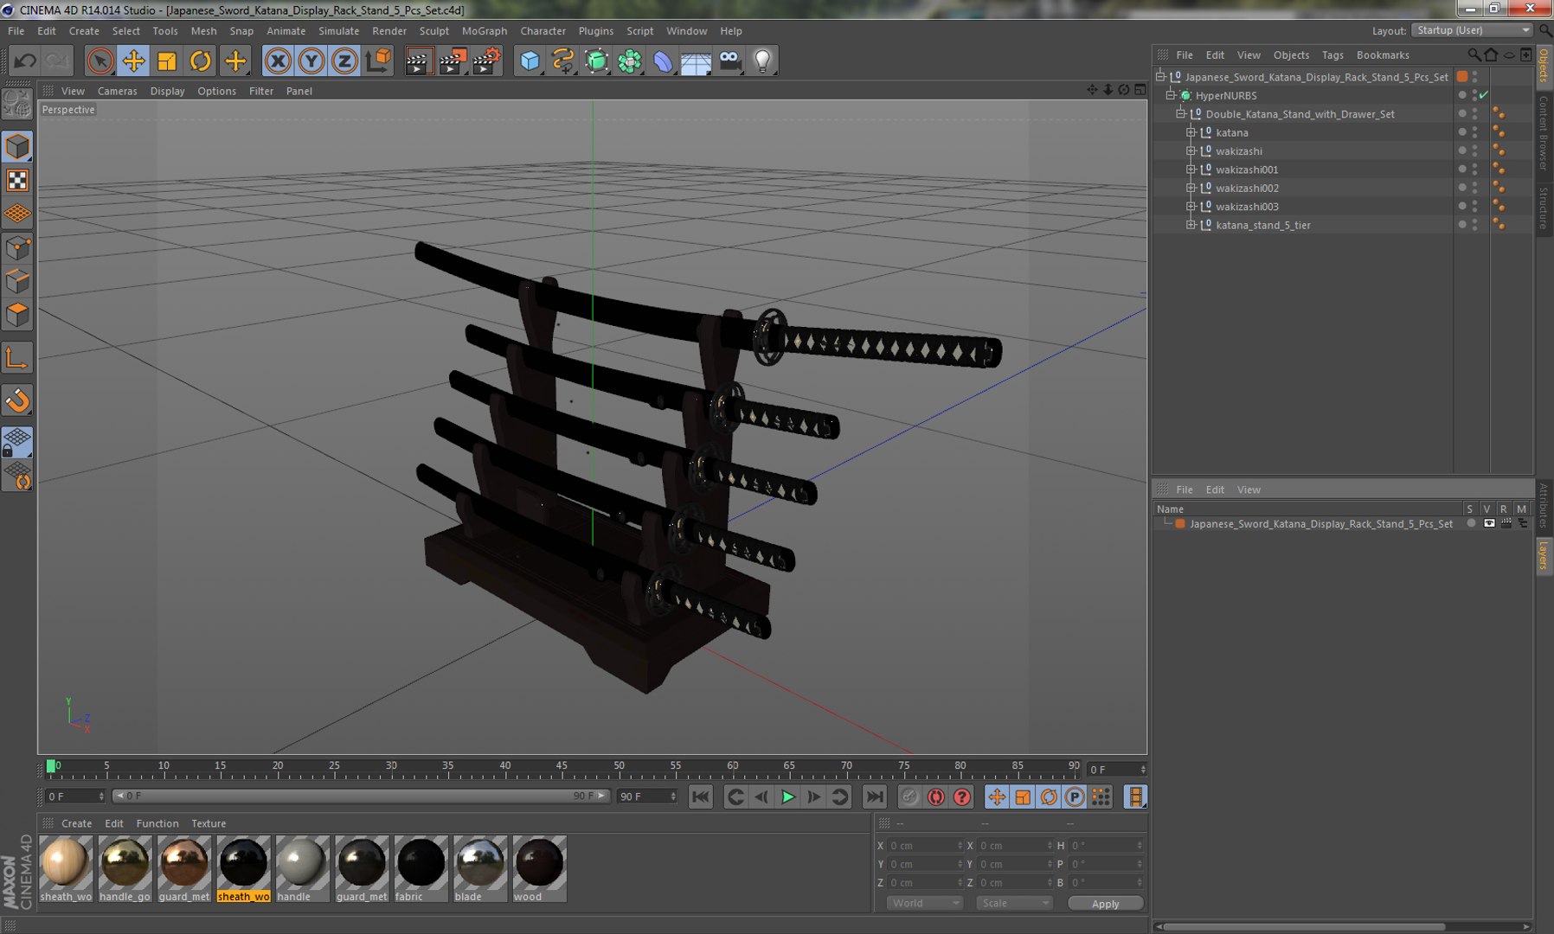Render the active view

418,61
